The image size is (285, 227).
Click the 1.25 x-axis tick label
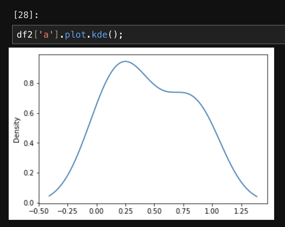click(x=241, y=211)
